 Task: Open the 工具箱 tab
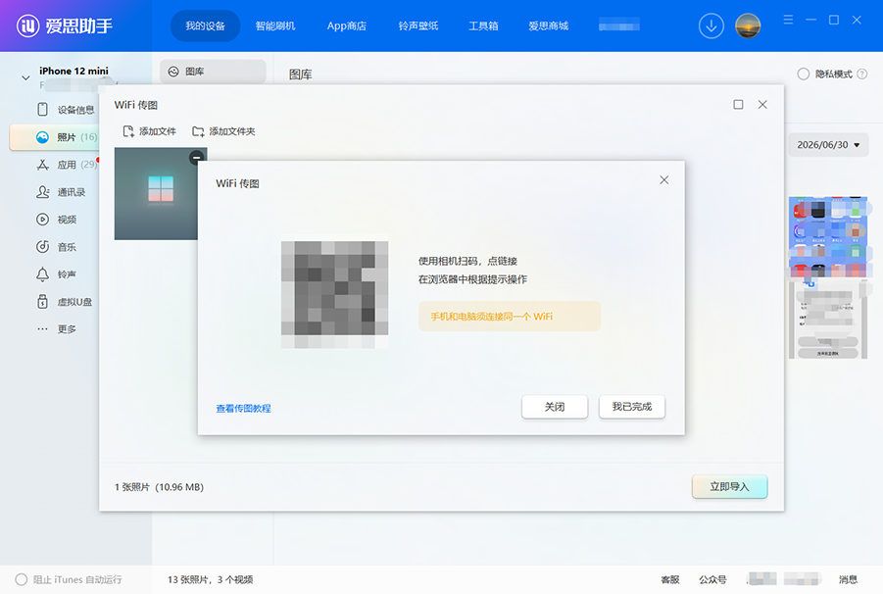(x=483, y=25)
